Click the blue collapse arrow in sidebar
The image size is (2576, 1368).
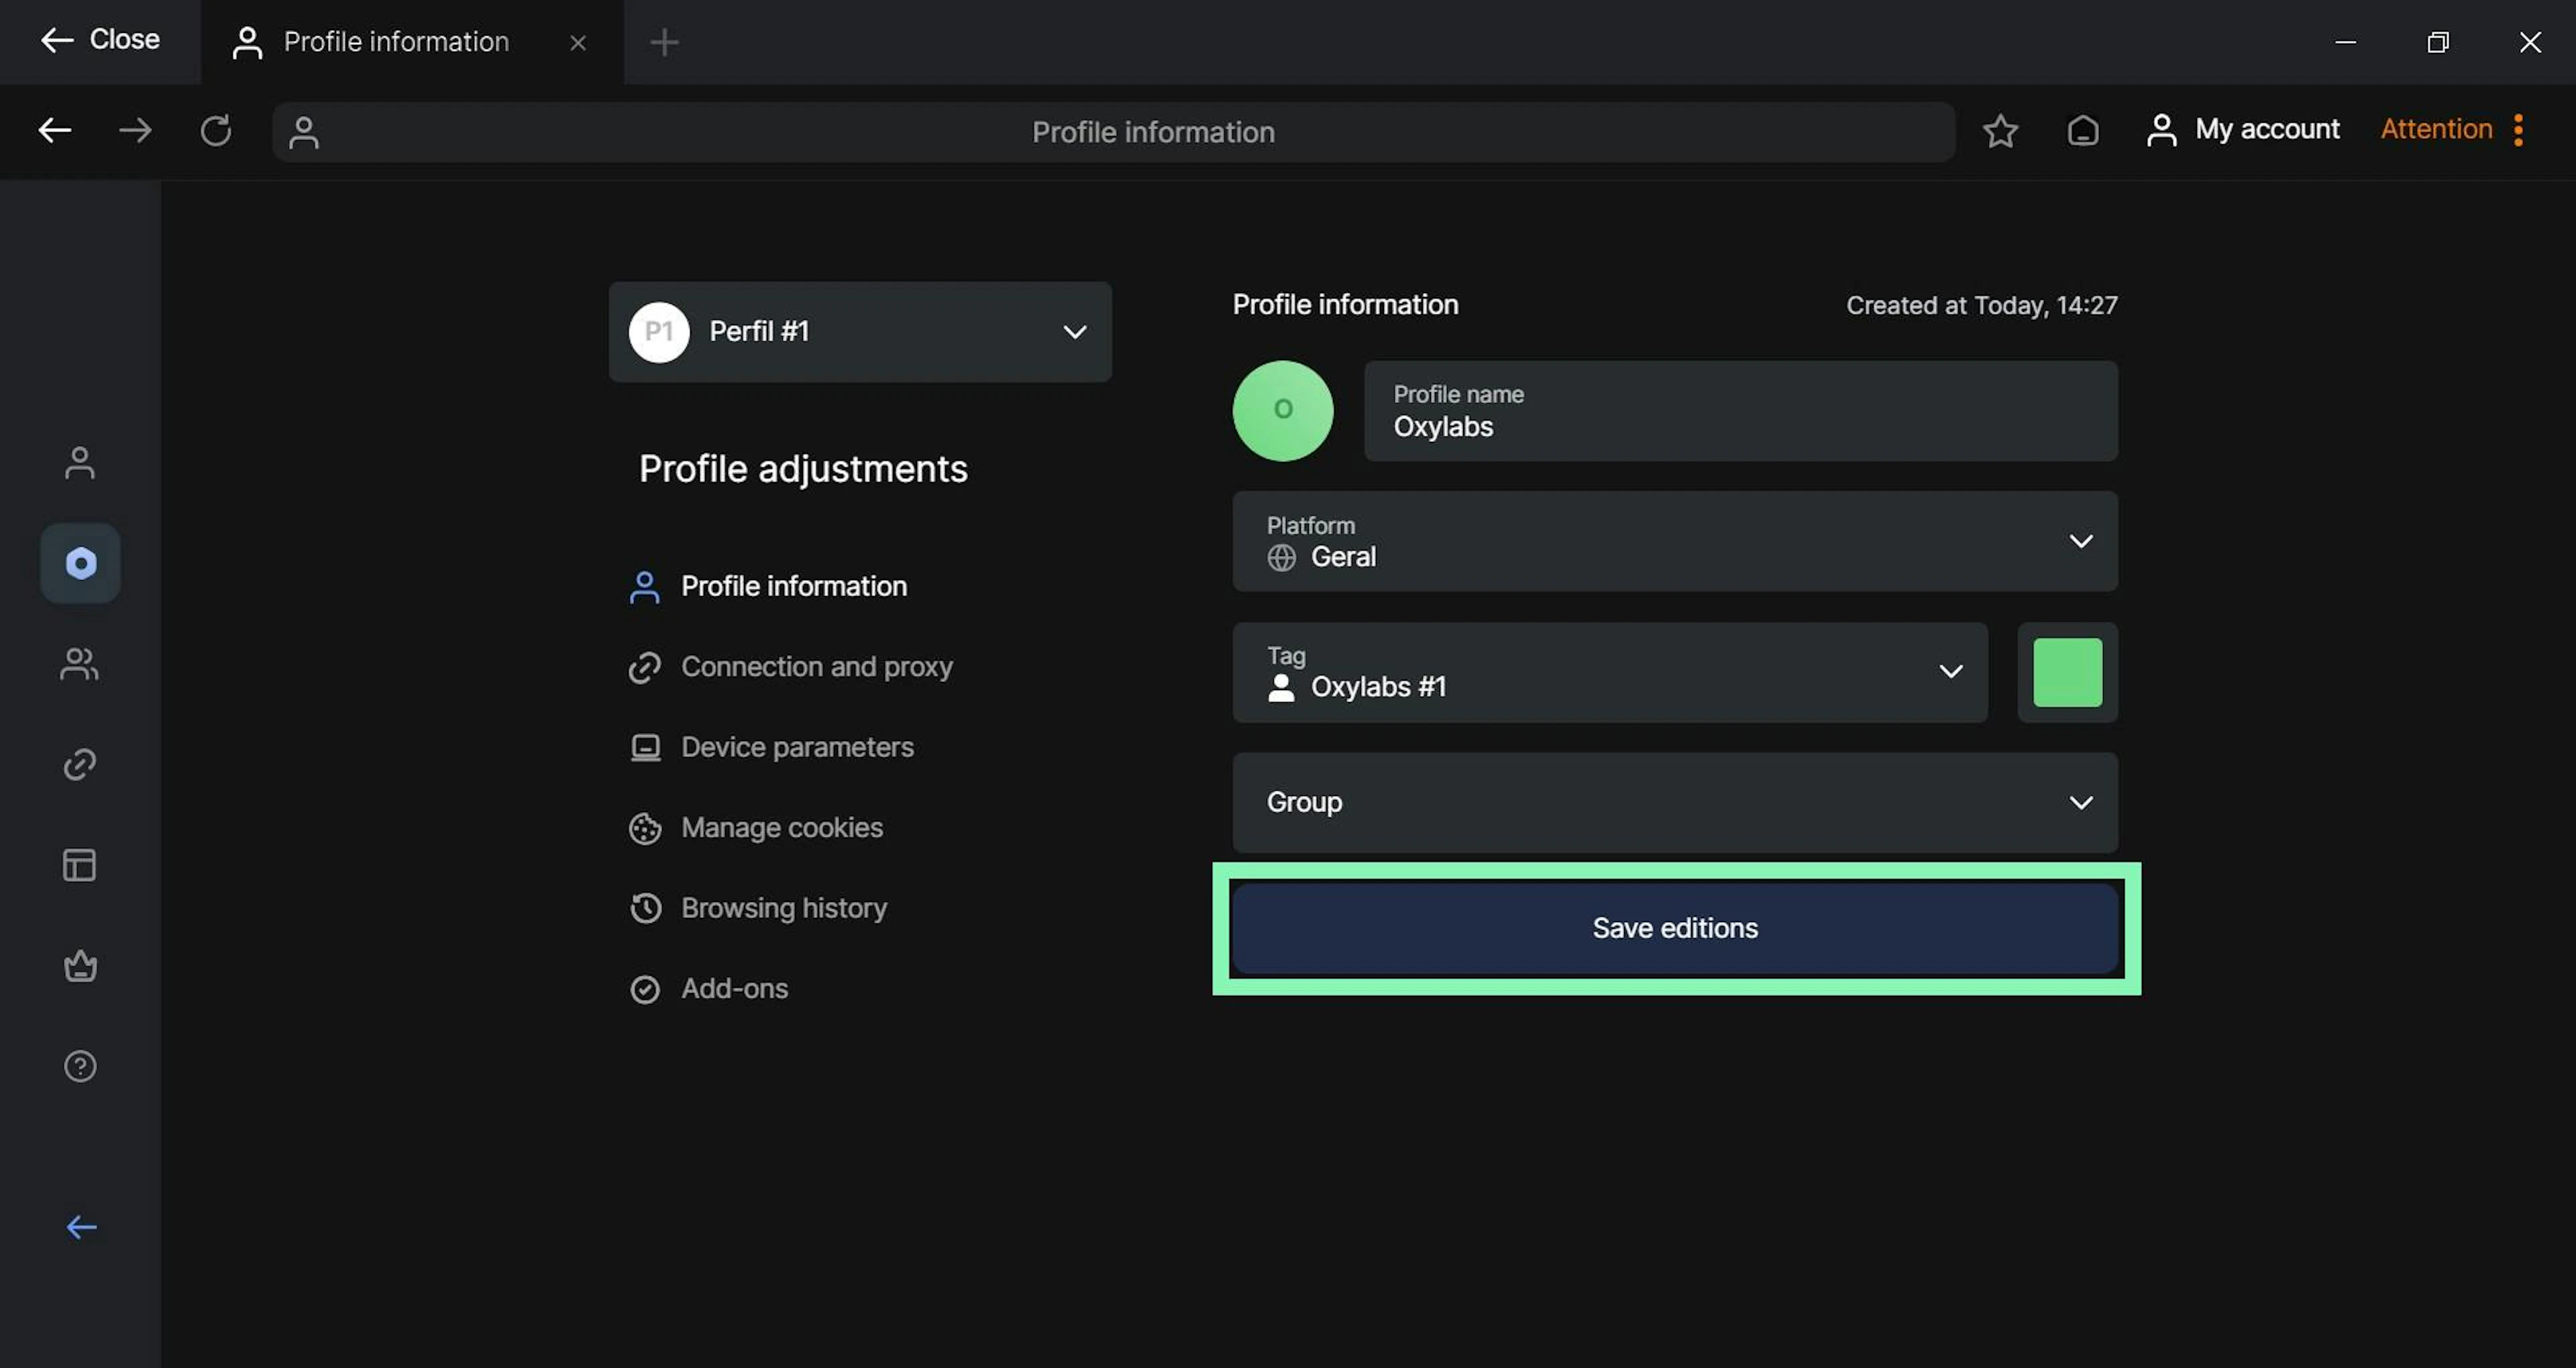click(x=81, y=1227)
